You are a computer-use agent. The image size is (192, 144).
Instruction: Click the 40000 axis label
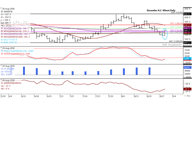[187, 71]
